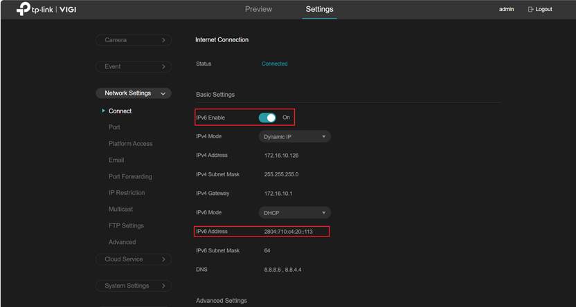Turn off the IPv6 Enable switch
576x307 pixels.
267,118
